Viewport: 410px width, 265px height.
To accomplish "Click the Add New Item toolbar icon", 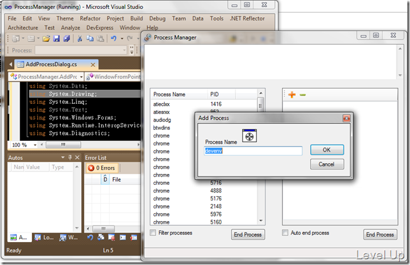I will (31, 39).
